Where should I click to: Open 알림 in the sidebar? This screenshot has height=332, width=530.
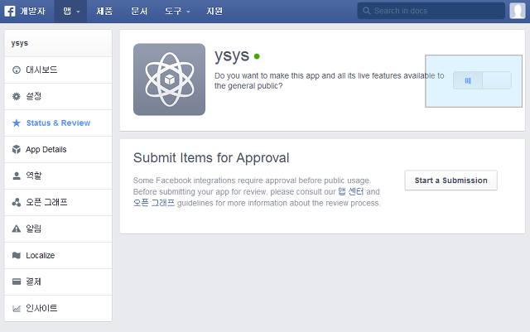point(58,229)
